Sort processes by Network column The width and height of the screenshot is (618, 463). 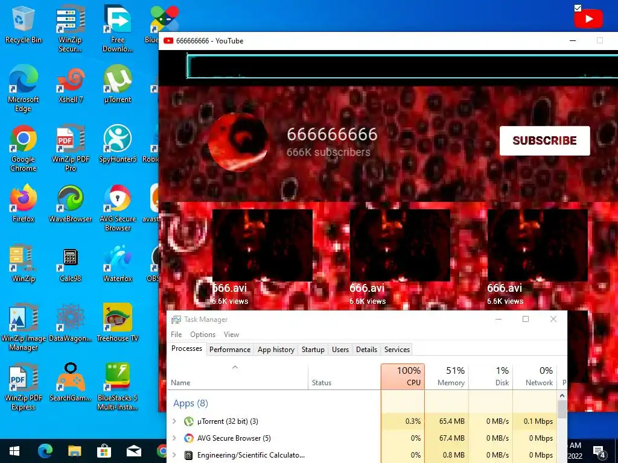(535, 376)
